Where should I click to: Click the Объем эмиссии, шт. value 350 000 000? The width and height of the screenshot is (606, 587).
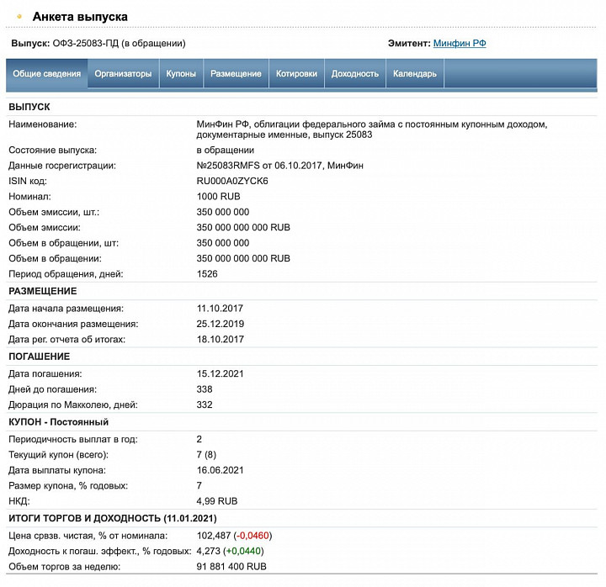pyautogui.click(x=222, y=212)
